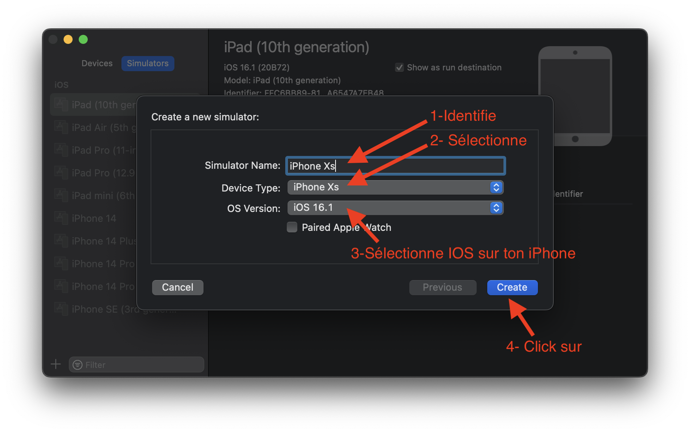Select iPad Pro (11-inch) in the list

pyautogui.click(x=102, y=150)
